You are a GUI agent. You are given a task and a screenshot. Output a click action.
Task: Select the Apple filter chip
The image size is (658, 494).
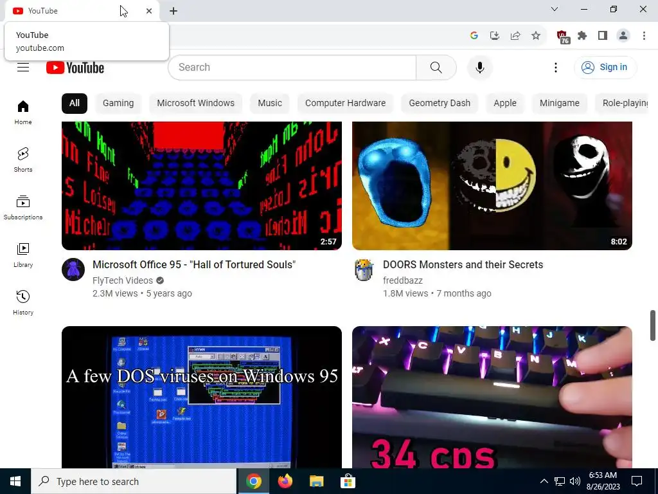[505, 104]
